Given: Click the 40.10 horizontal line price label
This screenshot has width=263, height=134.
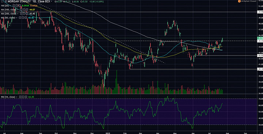Looking at the screenshot, I should 260,69.
